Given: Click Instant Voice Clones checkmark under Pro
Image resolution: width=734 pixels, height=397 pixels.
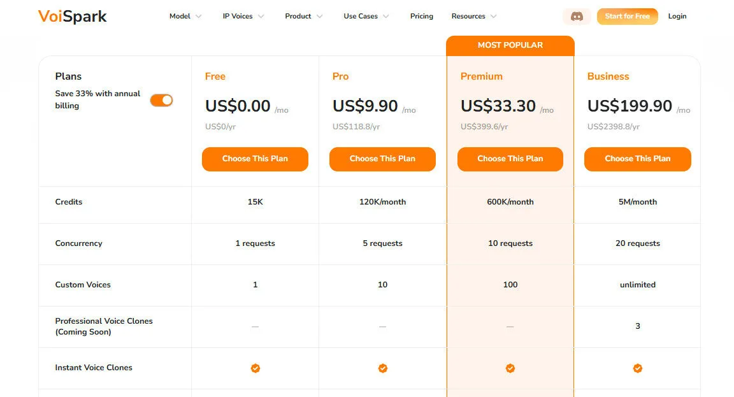Looking at the screenshot, I should [382, 368].
